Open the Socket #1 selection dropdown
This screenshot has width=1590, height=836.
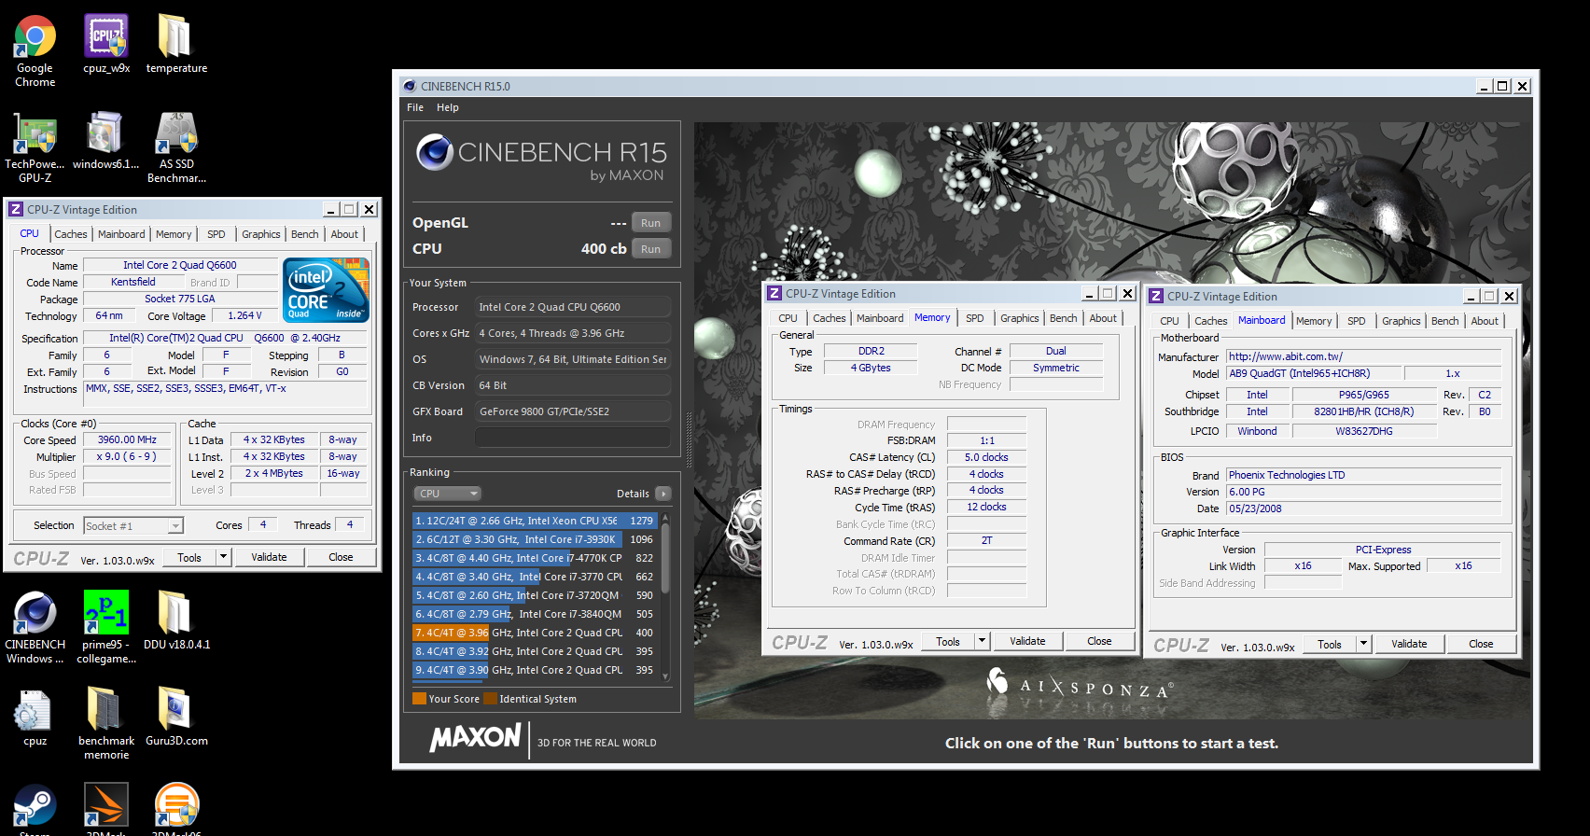(133, 526)
